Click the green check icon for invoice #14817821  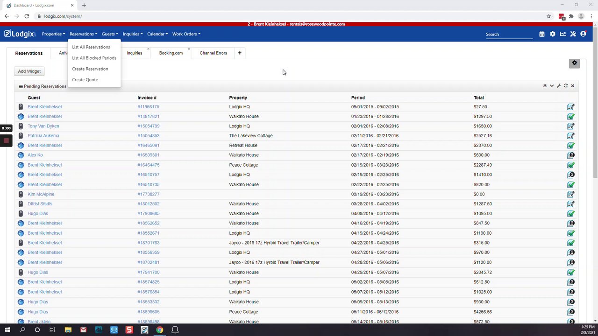coord(570,117)
